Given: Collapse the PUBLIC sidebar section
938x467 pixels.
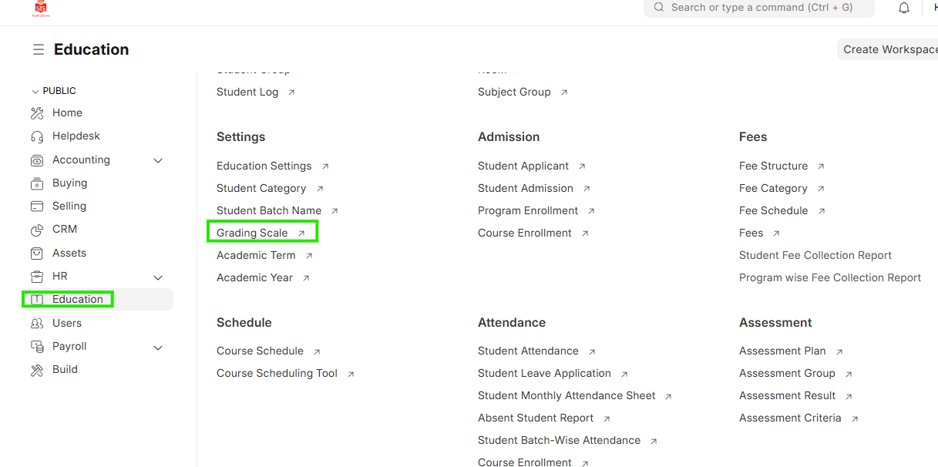Looking at the screenshot, I should pos(35,91).
